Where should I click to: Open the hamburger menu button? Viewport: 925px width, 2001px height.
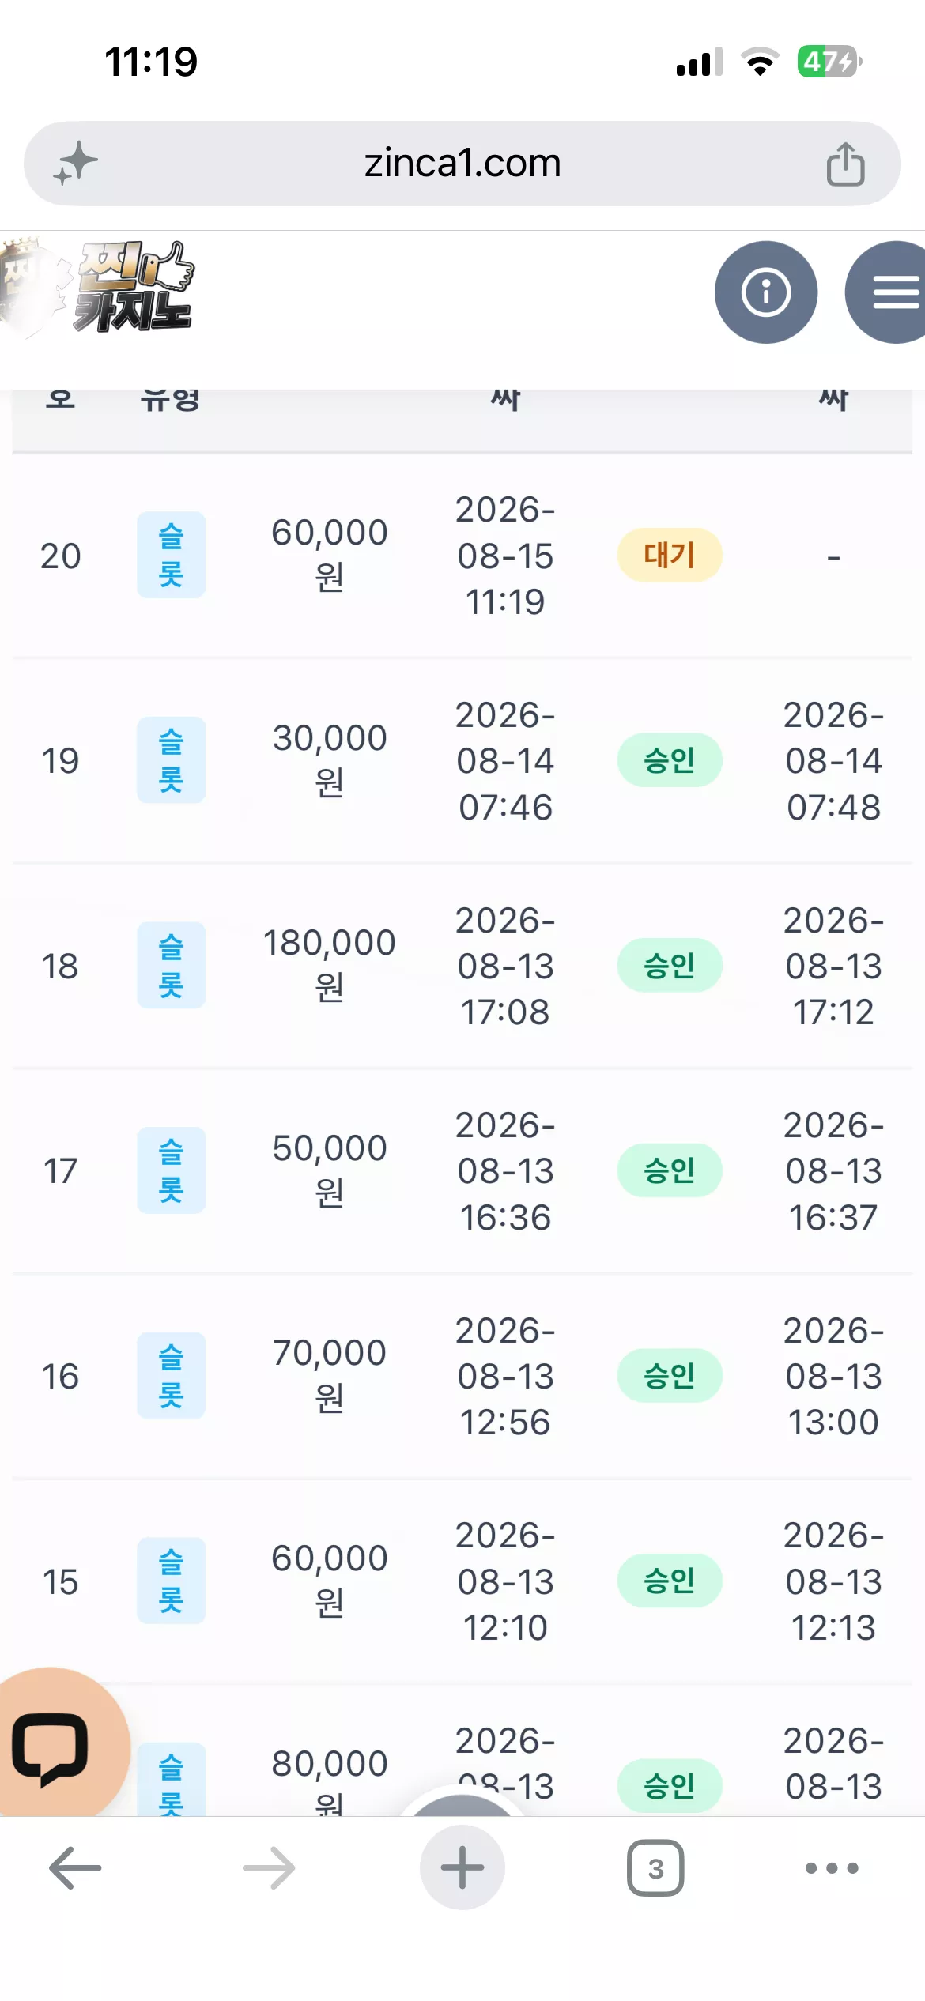pyautogui.click(x=887, y=292)
